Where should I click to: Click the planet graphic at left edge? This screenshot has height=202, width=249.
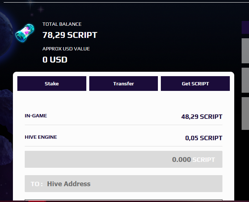[x=6, y=34]
